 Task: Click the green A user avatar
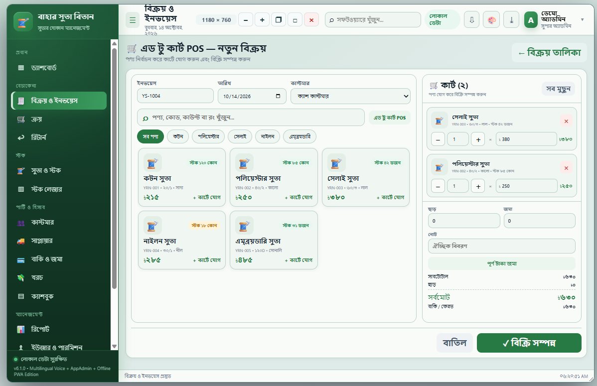(531, 20)
